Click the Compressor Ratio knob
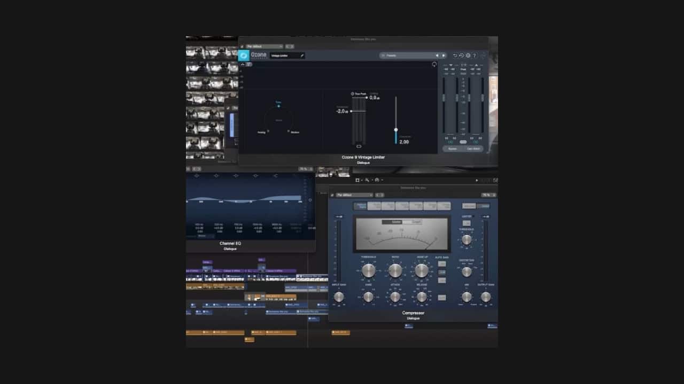The height and width of the screenshot is (384, 684). click(x=395, y=270)
